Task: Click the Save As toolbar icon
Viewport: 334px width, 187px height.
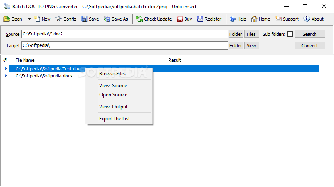Action: 107,19
